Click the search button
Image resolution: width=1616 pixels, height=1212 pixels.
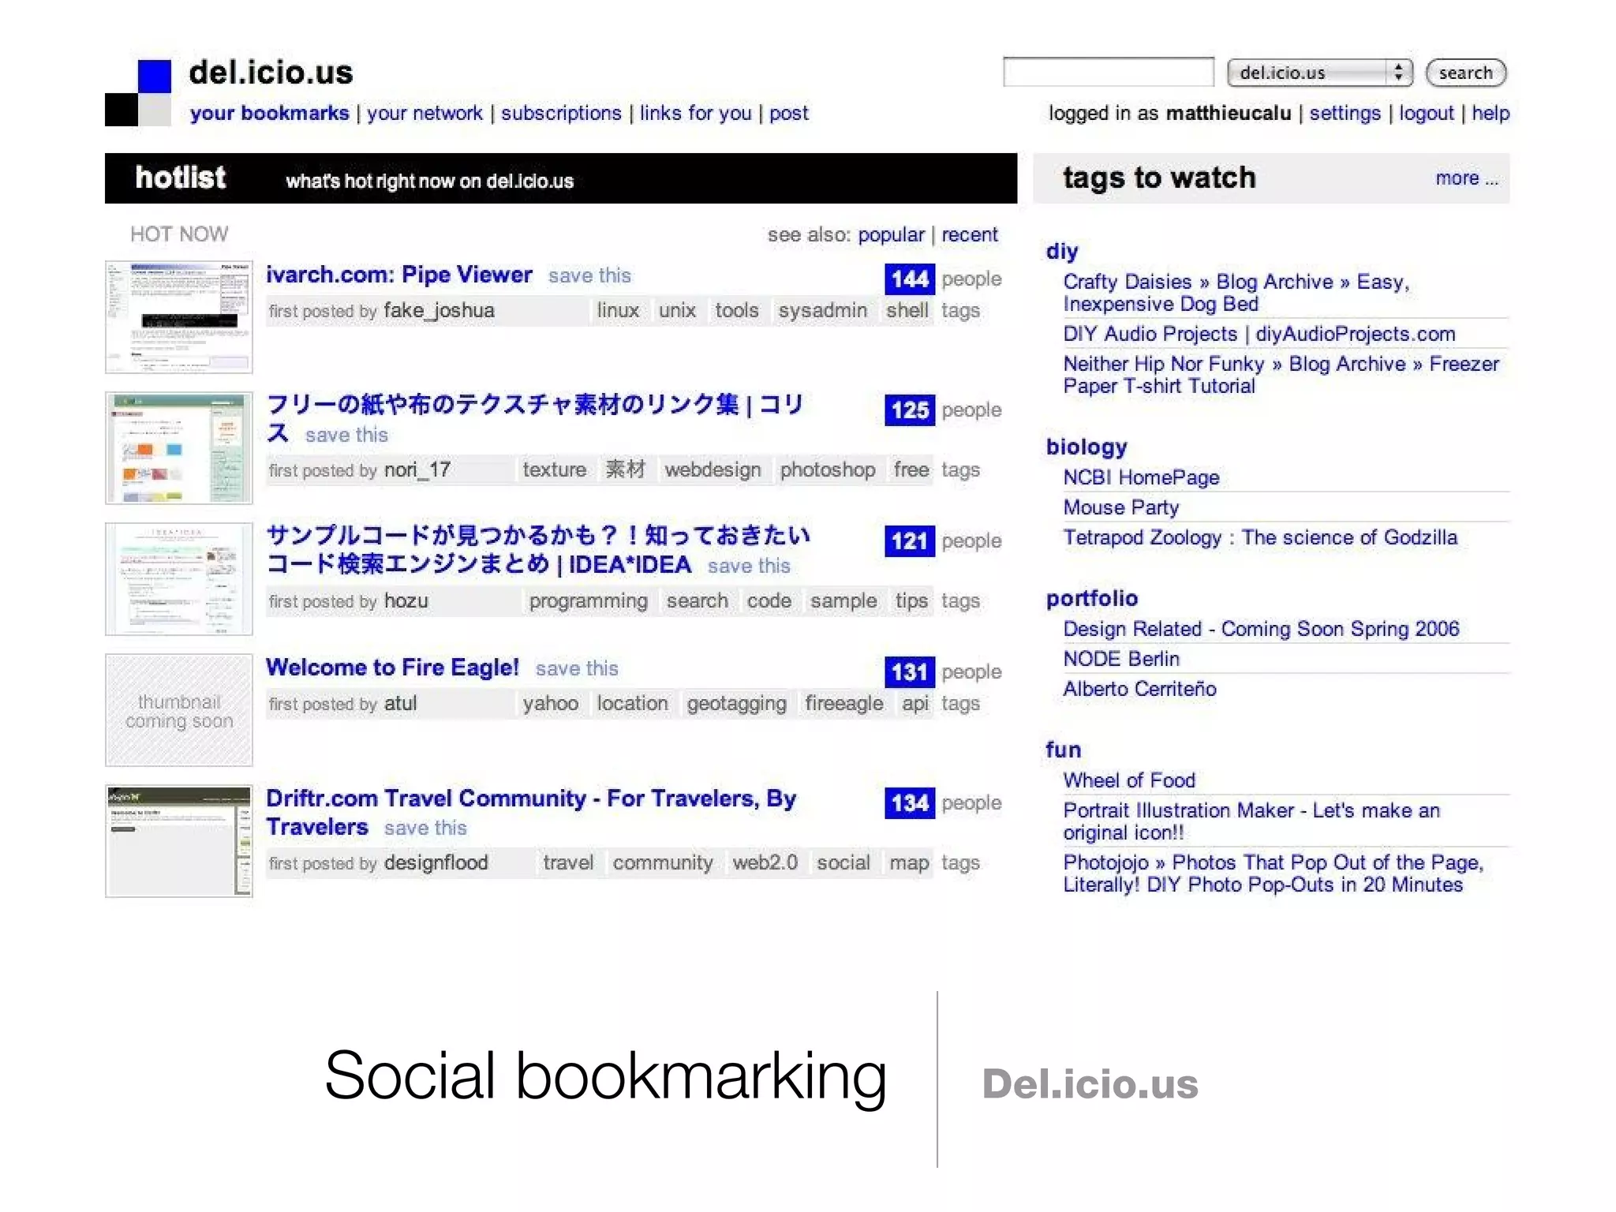(x=1466, y=73)
